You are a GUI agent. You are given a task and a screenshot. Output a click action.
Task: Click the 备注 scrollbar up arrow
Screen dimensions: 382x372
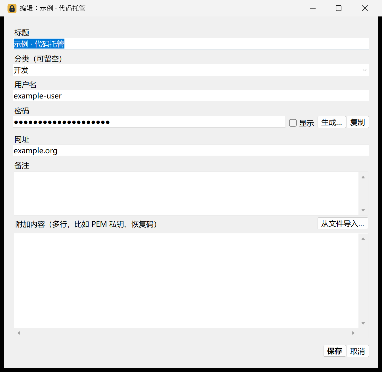[363, 177]
